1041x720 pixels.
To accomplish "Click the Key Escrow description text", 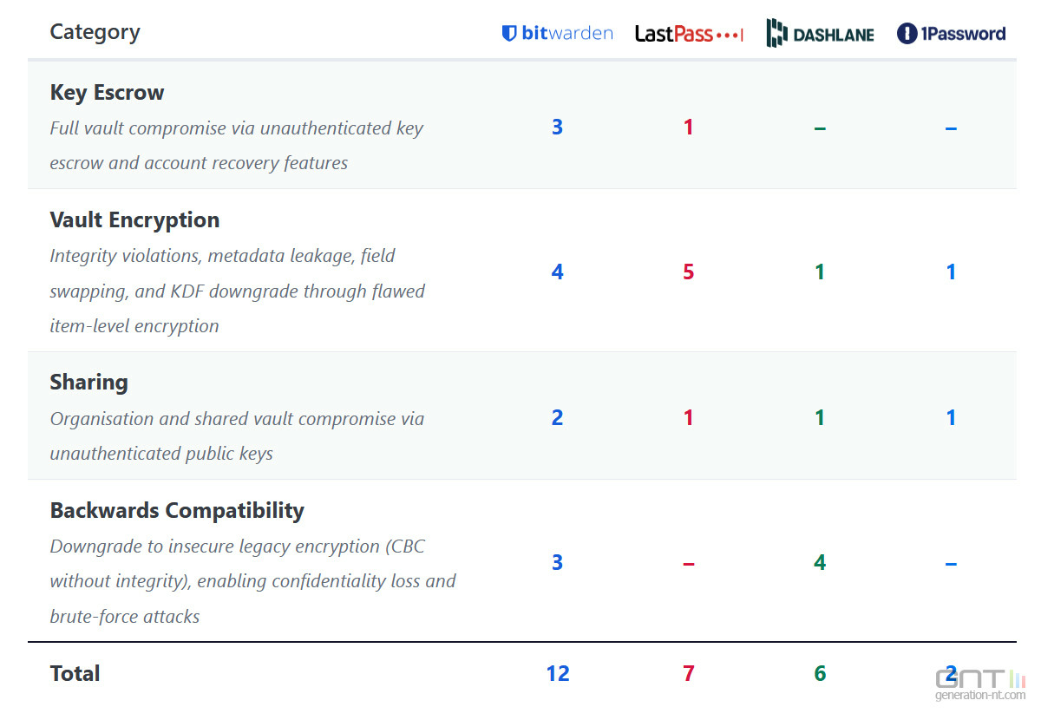I will click(x=236, y=146).
